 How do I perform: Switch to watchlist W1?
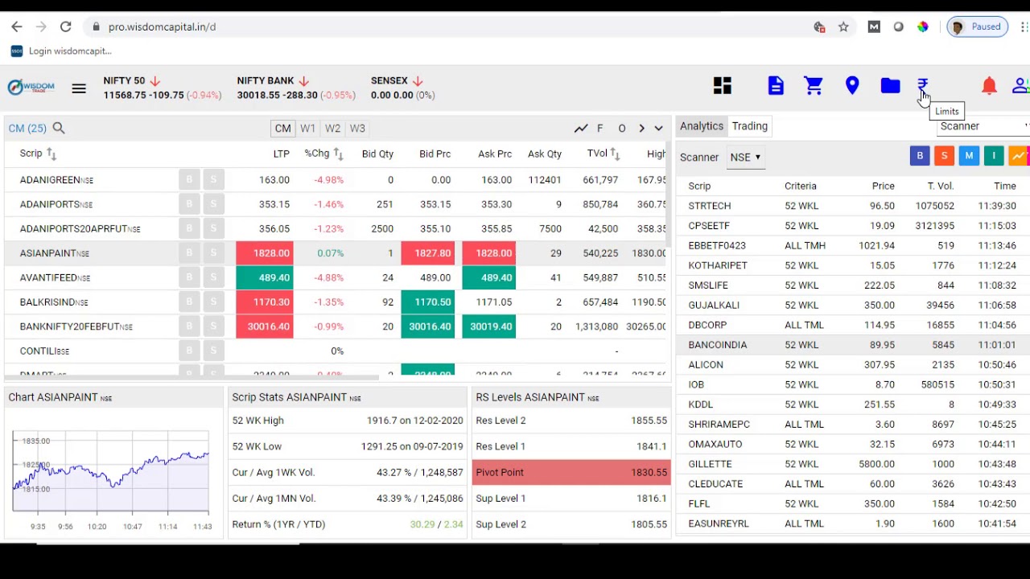[307, 129]
